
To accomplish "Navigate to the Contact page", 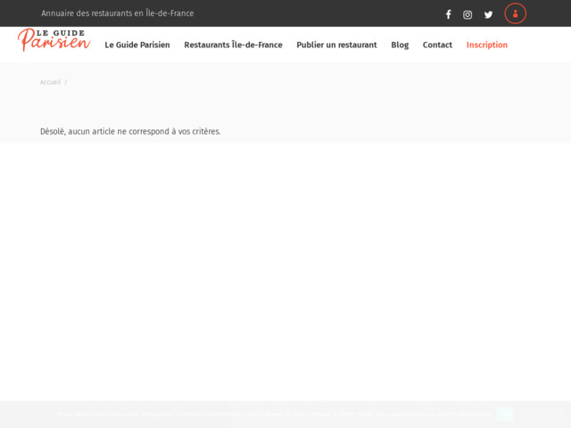I will pyautogui.click(x=437, y=45).
